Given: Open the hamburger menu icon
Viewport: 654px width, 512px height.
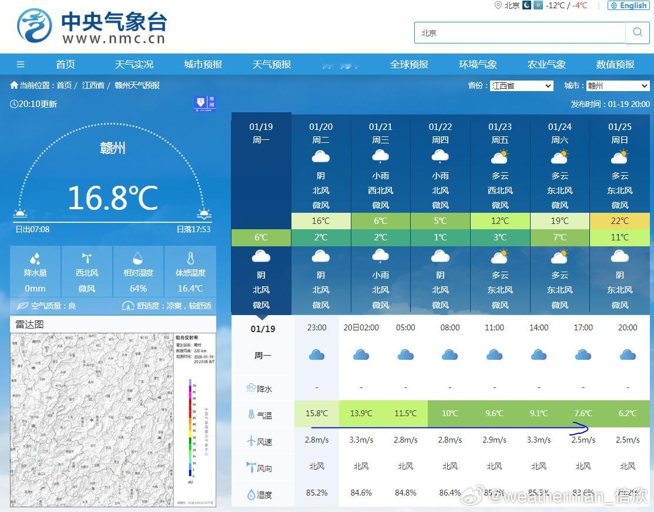Looking at the screenshot, I should click(21, 64).
